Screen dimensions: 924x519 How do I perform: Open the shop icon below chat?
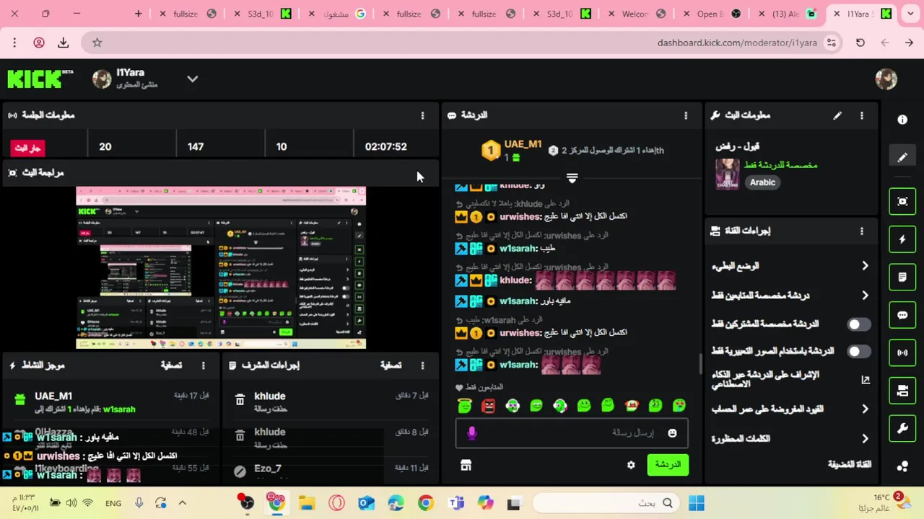pyautogui.click(x=466, y=466)
